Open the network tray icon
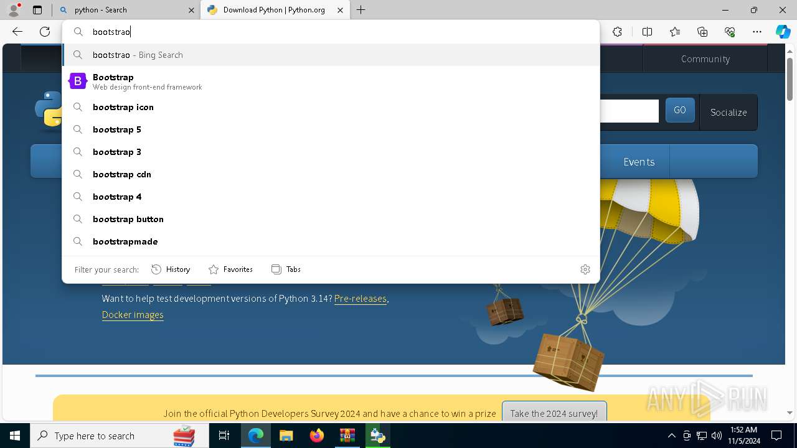This screenshot has width=797, height=448. [702, 436]
